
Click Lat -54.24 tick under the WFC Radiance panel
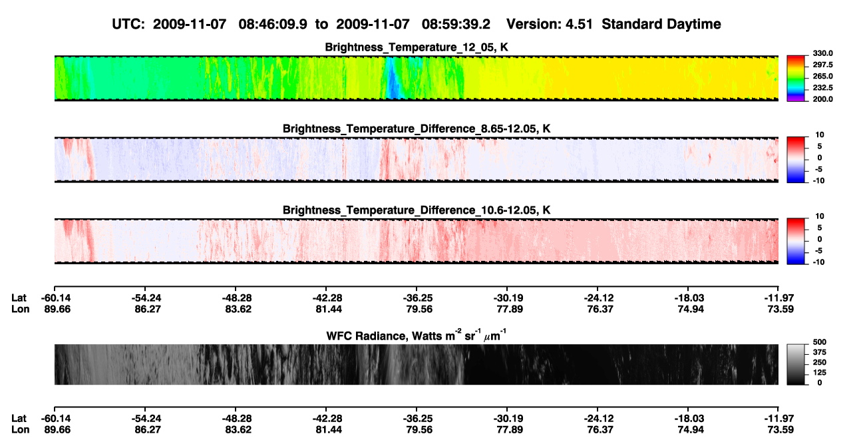(146, 418)
